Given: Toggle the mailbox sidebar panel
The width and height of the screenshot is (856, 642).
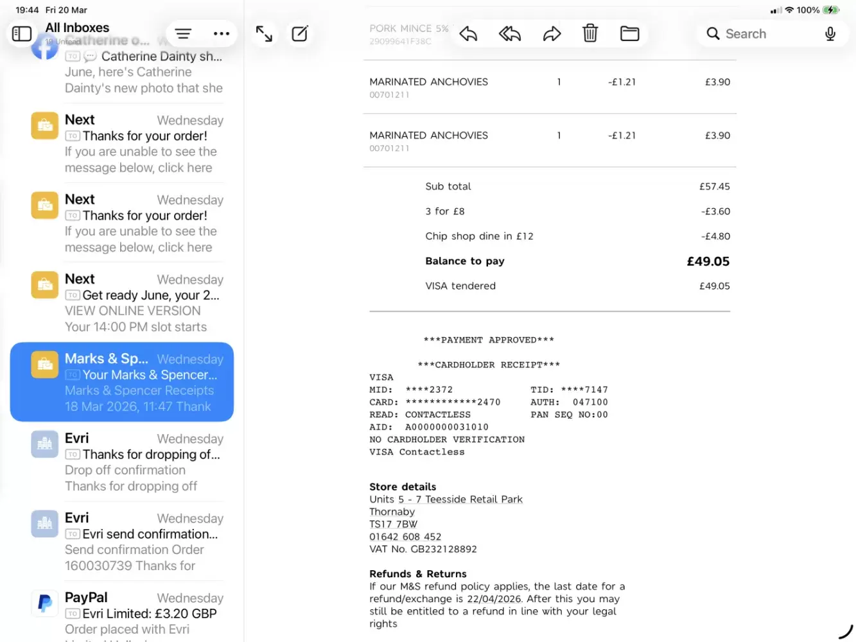Looking at the screenshot, I should click(22, 33).
